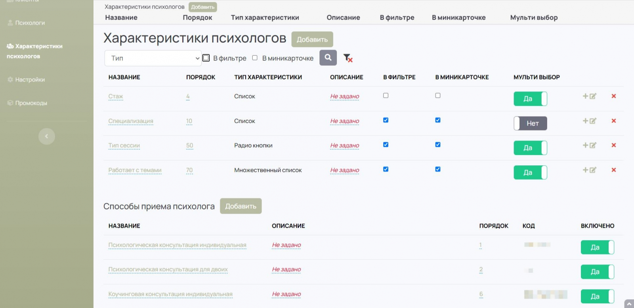This screenshot has height=308, width=634.
Task: Toggle Мульти выбор switch for Стаж
Action: click(530, 99)
